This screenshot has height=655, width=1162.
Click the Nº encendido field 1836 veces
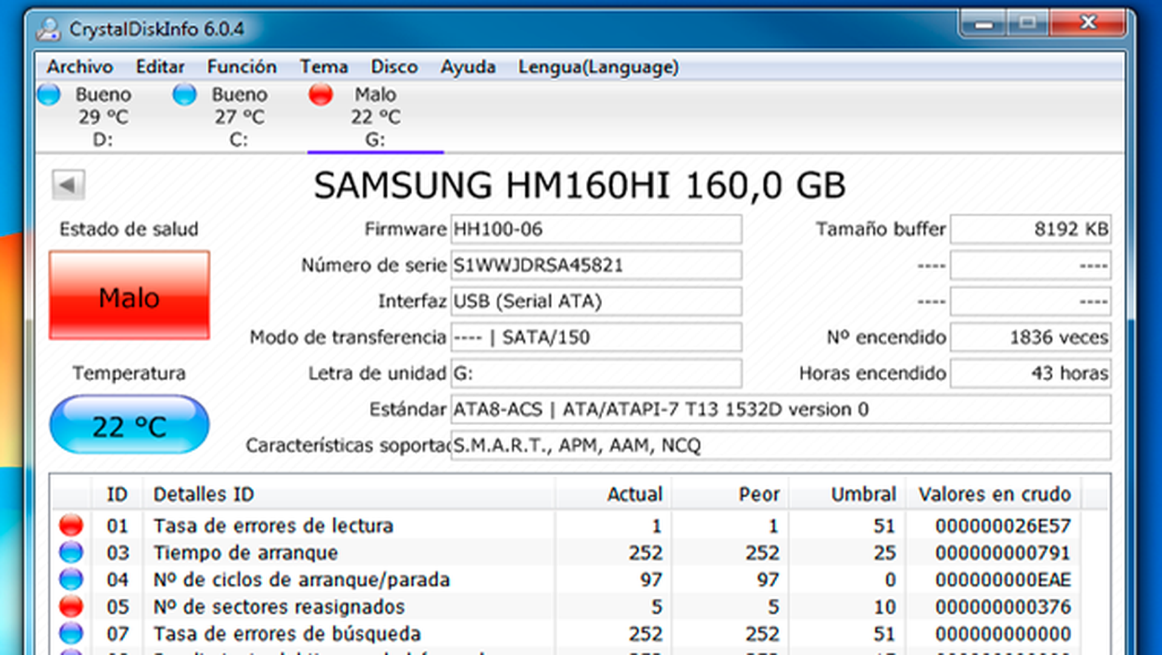[x=1031, y=337]
